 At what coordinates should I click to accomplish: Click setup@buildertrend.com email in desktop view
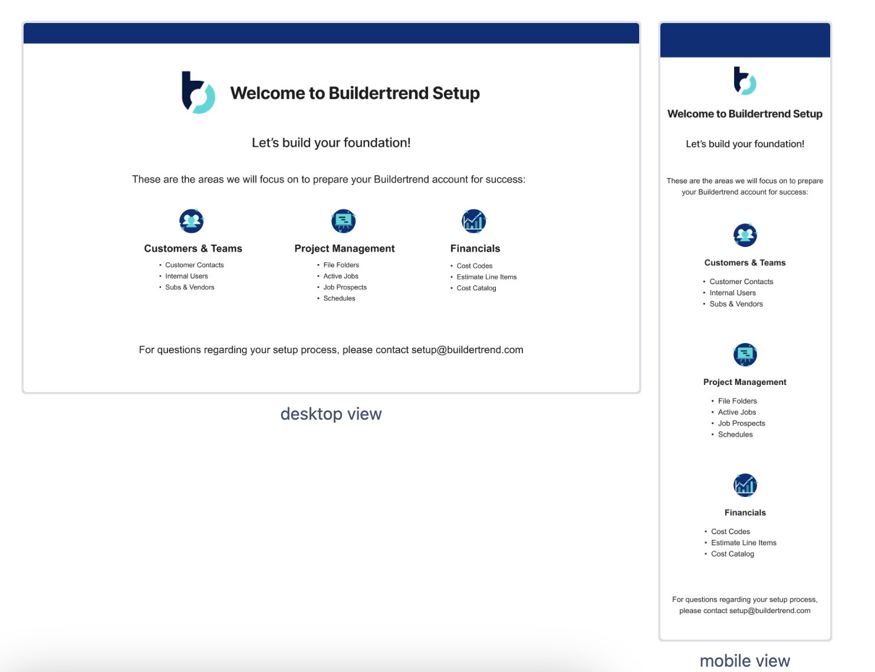point(468,350)
